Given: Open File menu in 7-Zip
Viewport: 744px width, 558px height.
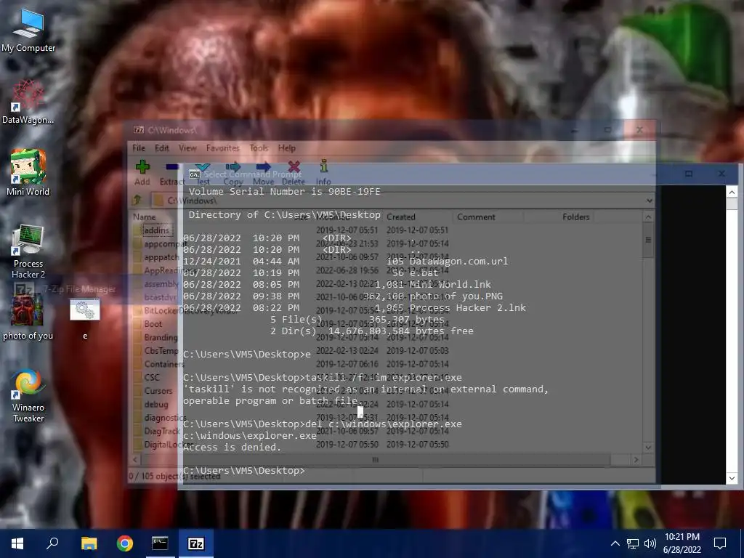Looking at the screenshot, I should coord(139,148).
